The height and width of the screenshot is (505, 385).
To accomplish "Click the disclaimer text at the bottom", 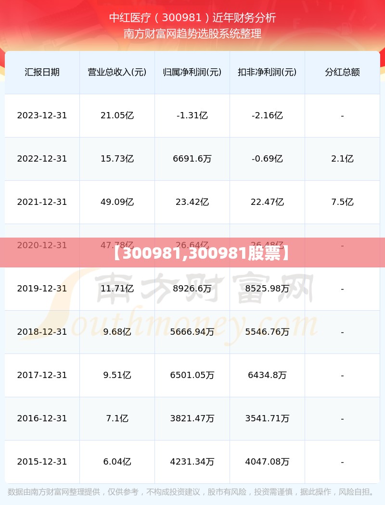I will point(192,492).
